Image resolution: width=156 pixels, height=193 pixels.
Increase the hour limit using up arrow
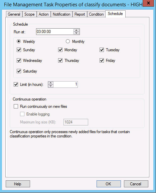point(51,83)
